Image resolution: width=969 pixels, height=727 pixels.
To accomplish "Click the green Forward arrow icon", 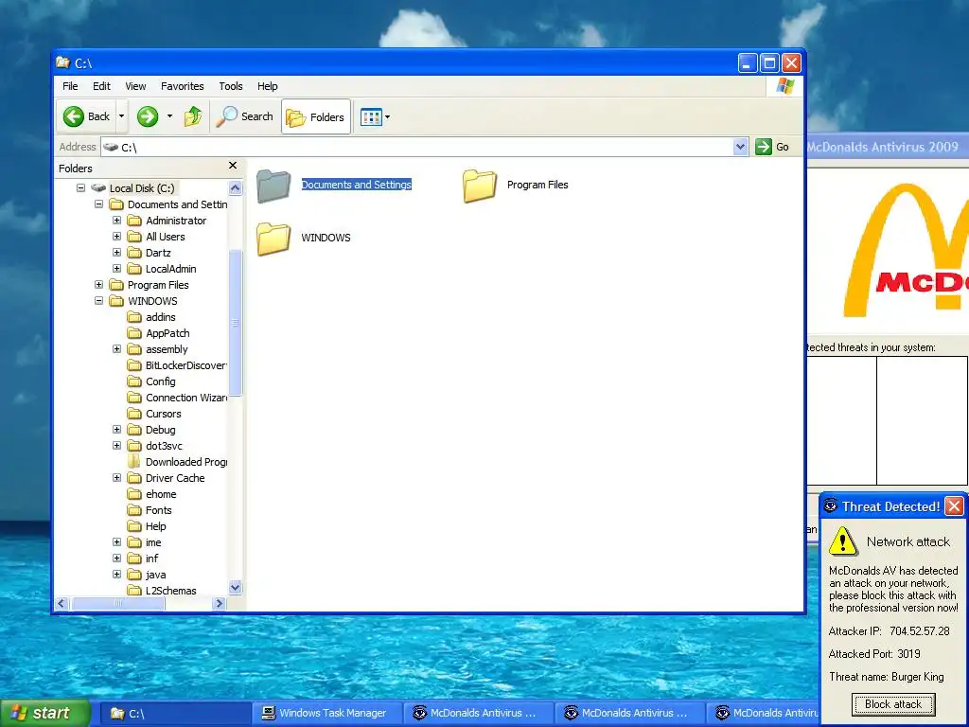I will click(x=147, y=116).
